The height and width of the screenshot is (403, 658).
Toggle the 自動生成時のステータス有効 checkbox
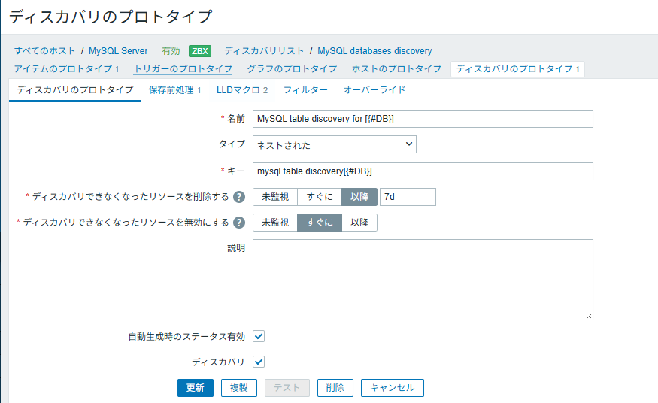click(259, 336)
